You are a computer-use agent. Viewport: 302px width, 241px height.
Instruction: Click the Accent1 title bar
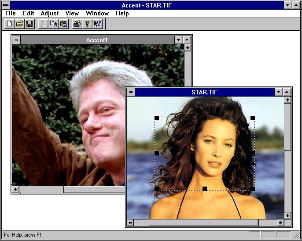[97, 40]
